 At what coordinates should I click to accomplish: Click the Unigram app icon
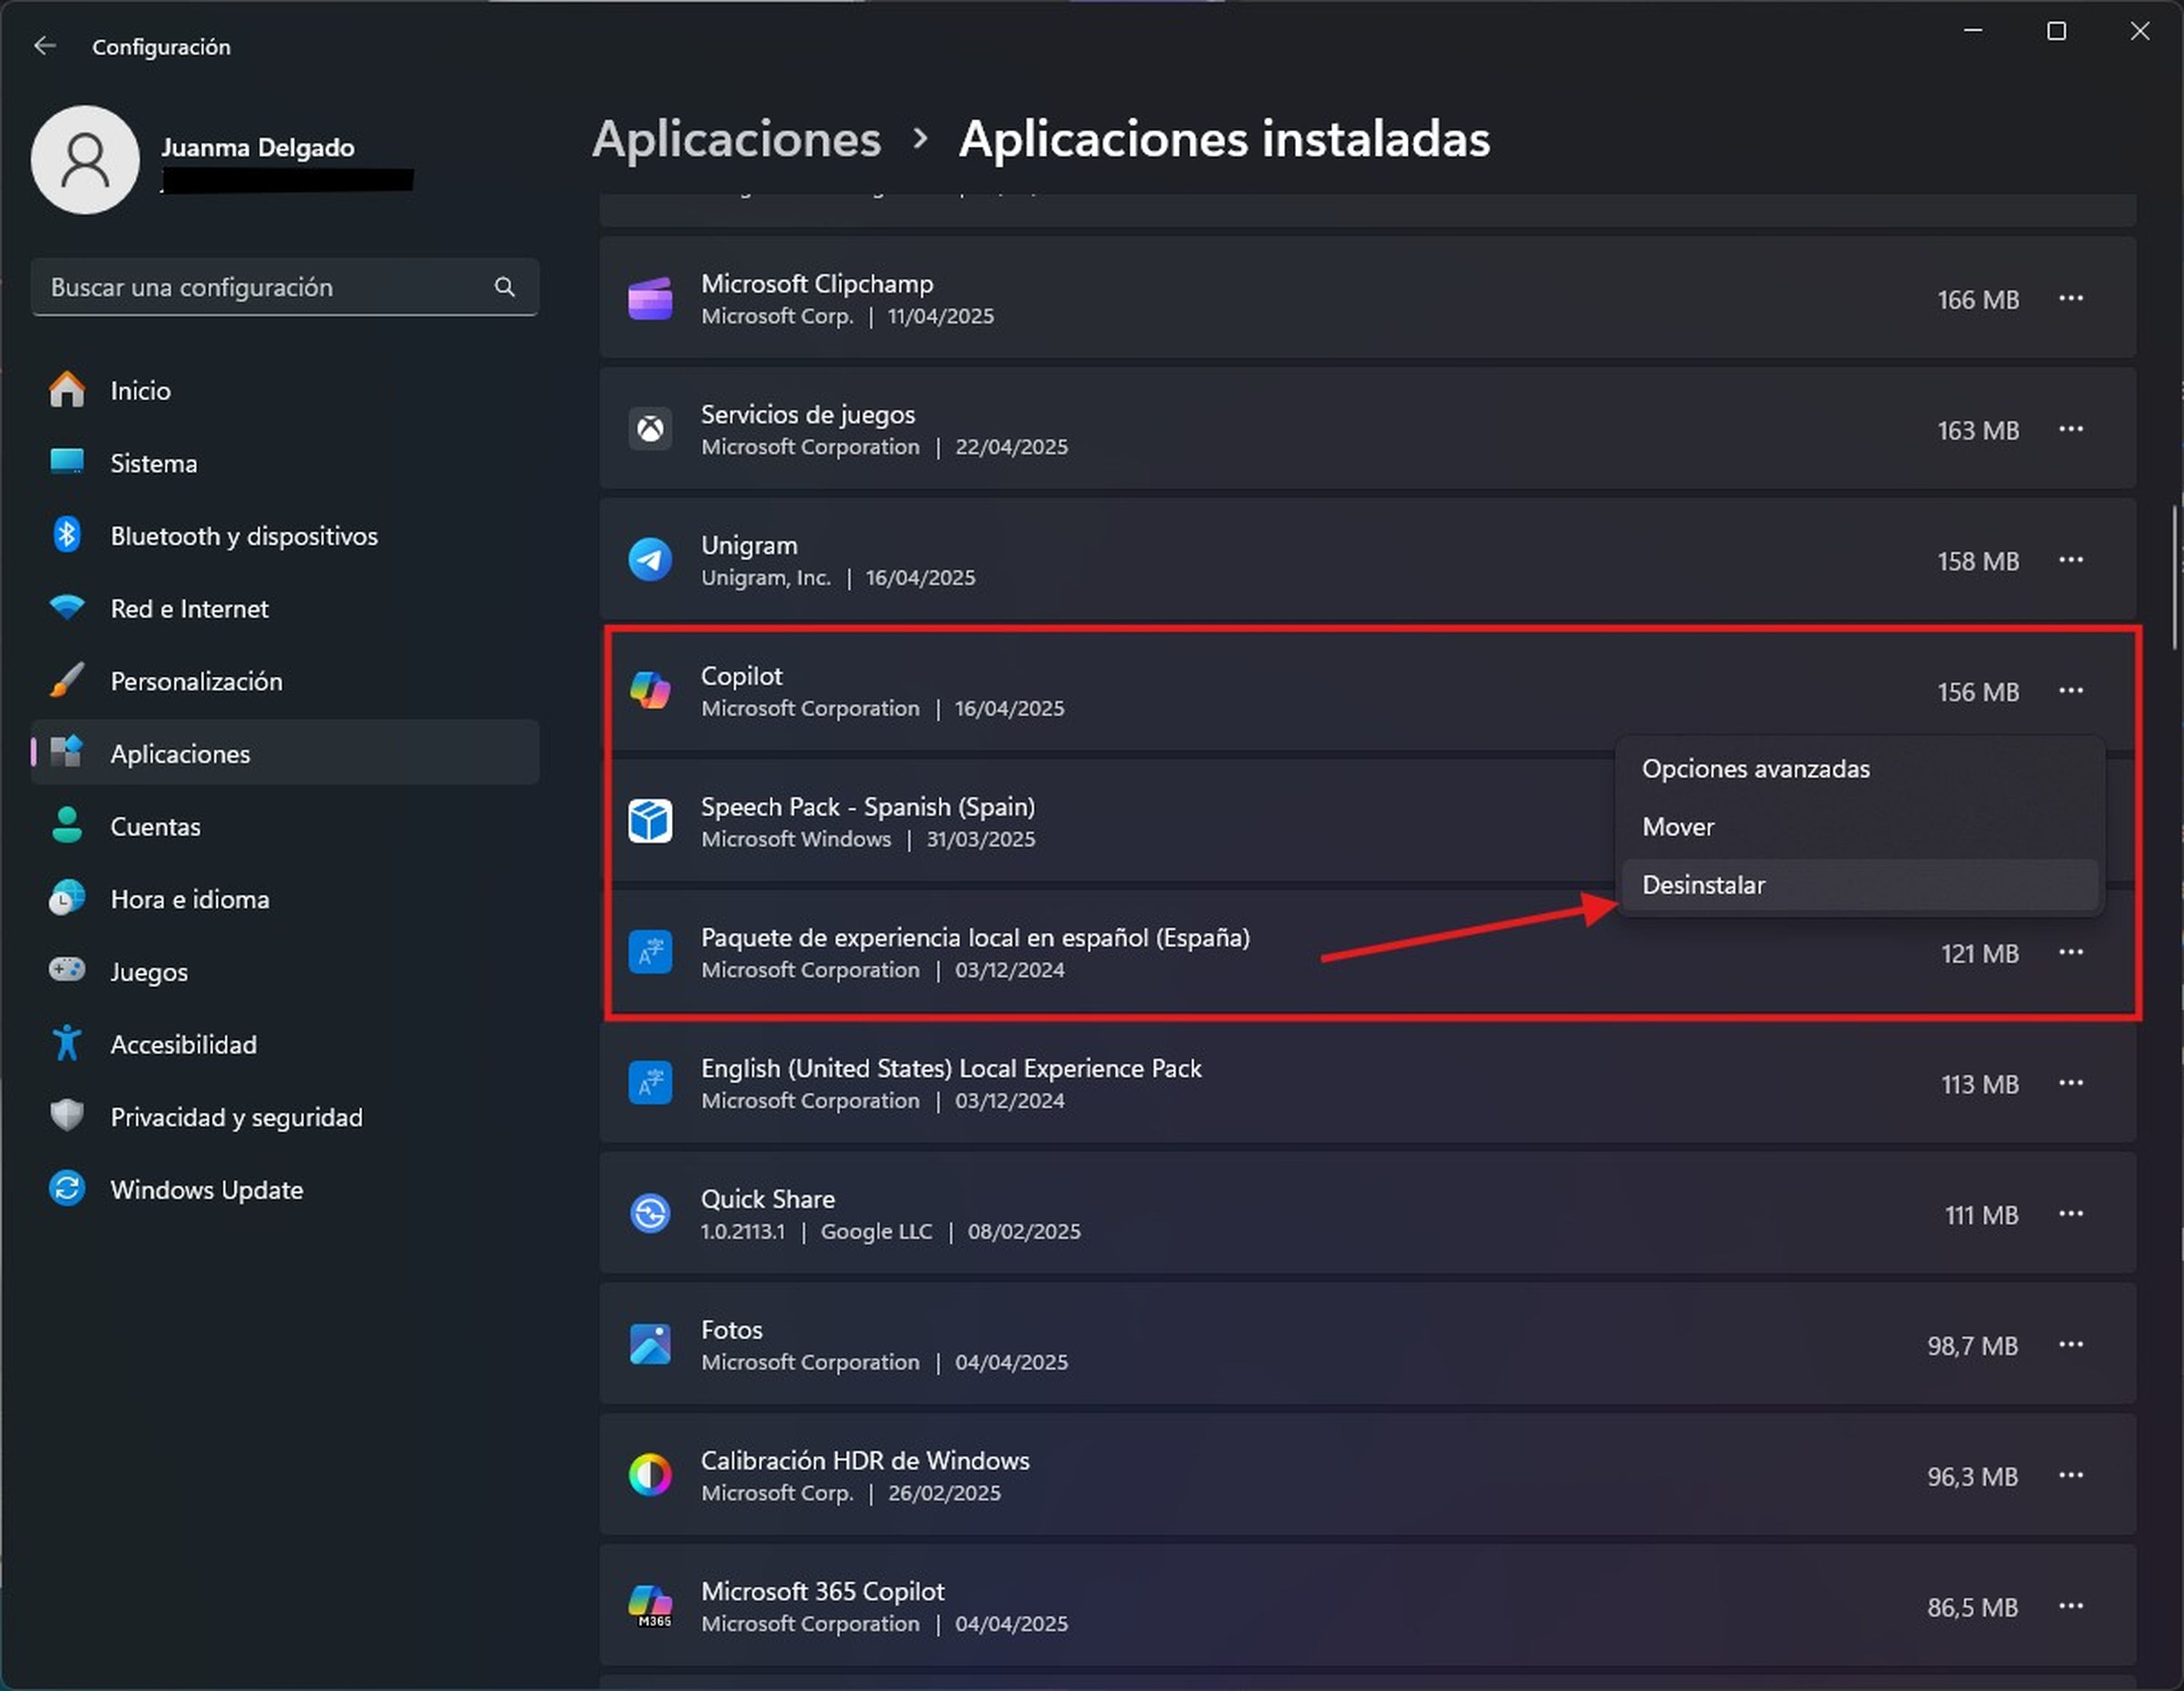coord(650,560)
